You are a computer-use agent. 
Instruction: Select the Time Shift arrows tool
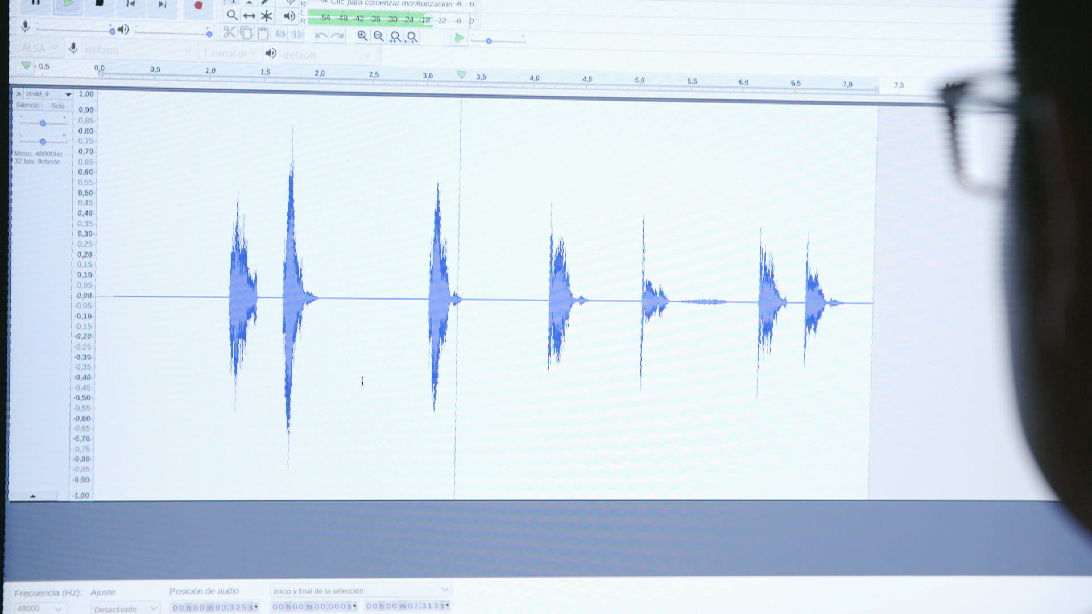[x=249, y=16]
